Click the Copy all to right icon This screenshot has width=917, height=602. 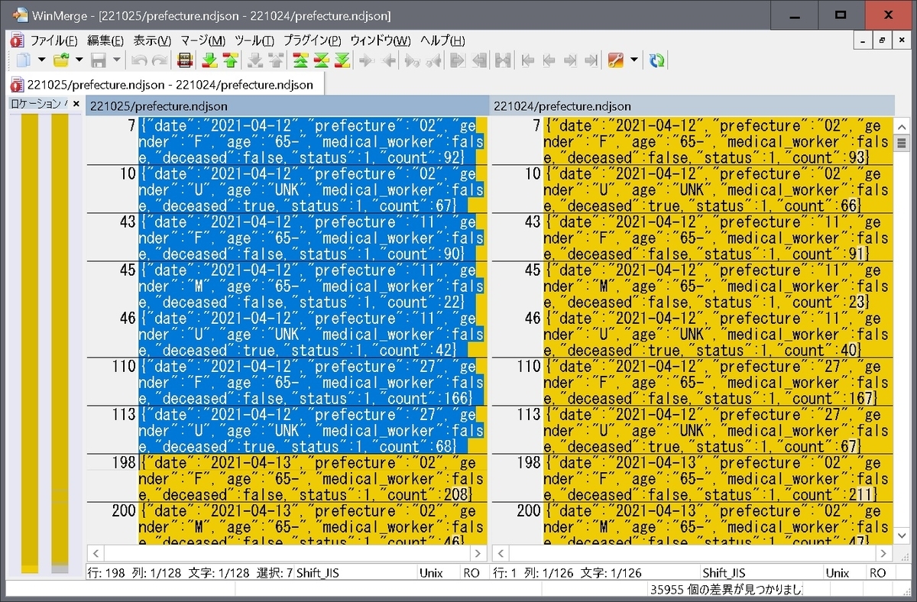[x=457, y=60]
